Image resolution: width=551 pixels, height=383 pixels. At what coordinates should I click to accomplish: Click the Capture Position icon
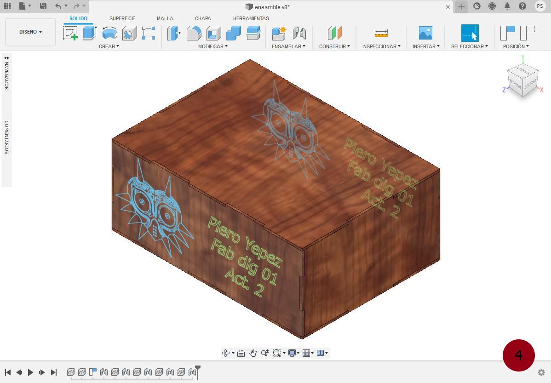[x=507, y=33]
